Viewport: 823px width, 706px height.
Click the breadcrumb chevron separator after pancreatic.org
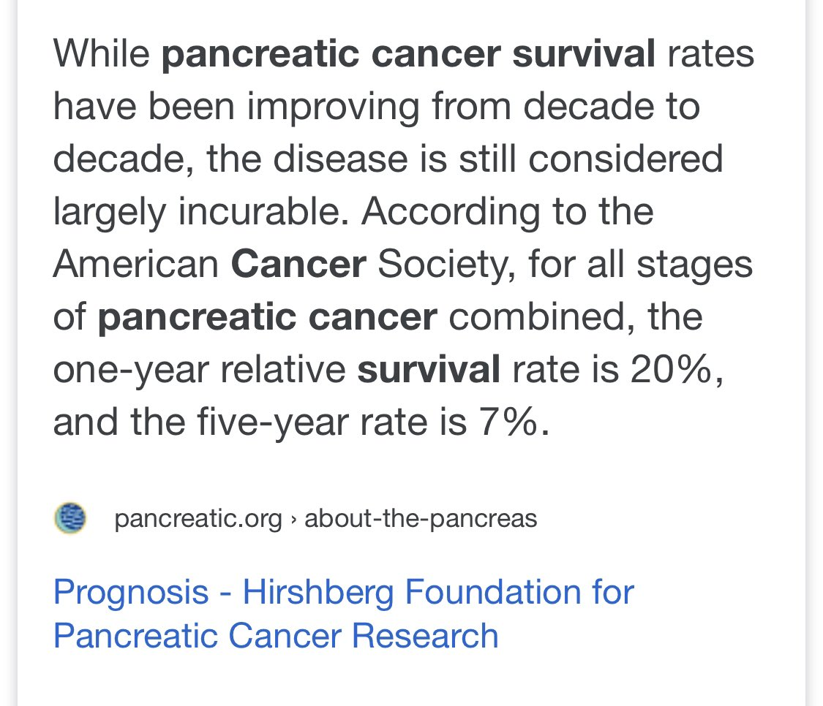(x=293, y=520)
